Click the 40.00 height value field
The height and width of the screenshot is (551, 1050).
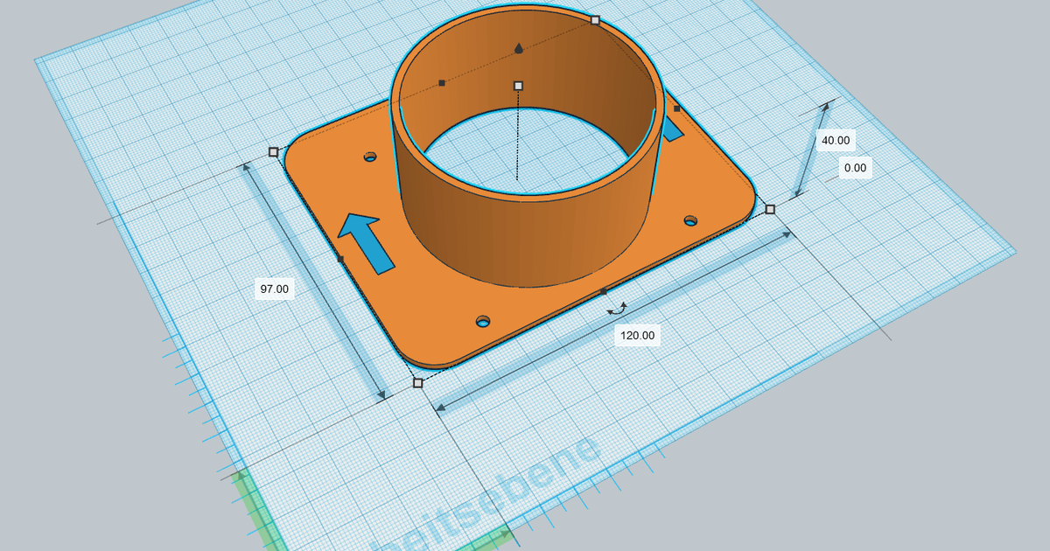tap(835, 140)
